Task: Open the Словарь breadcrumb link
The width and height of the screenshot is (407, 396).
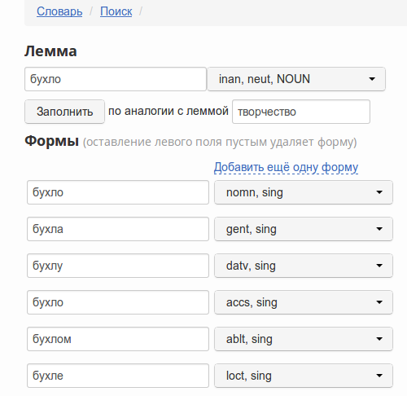Action: (x=59, y=11)
